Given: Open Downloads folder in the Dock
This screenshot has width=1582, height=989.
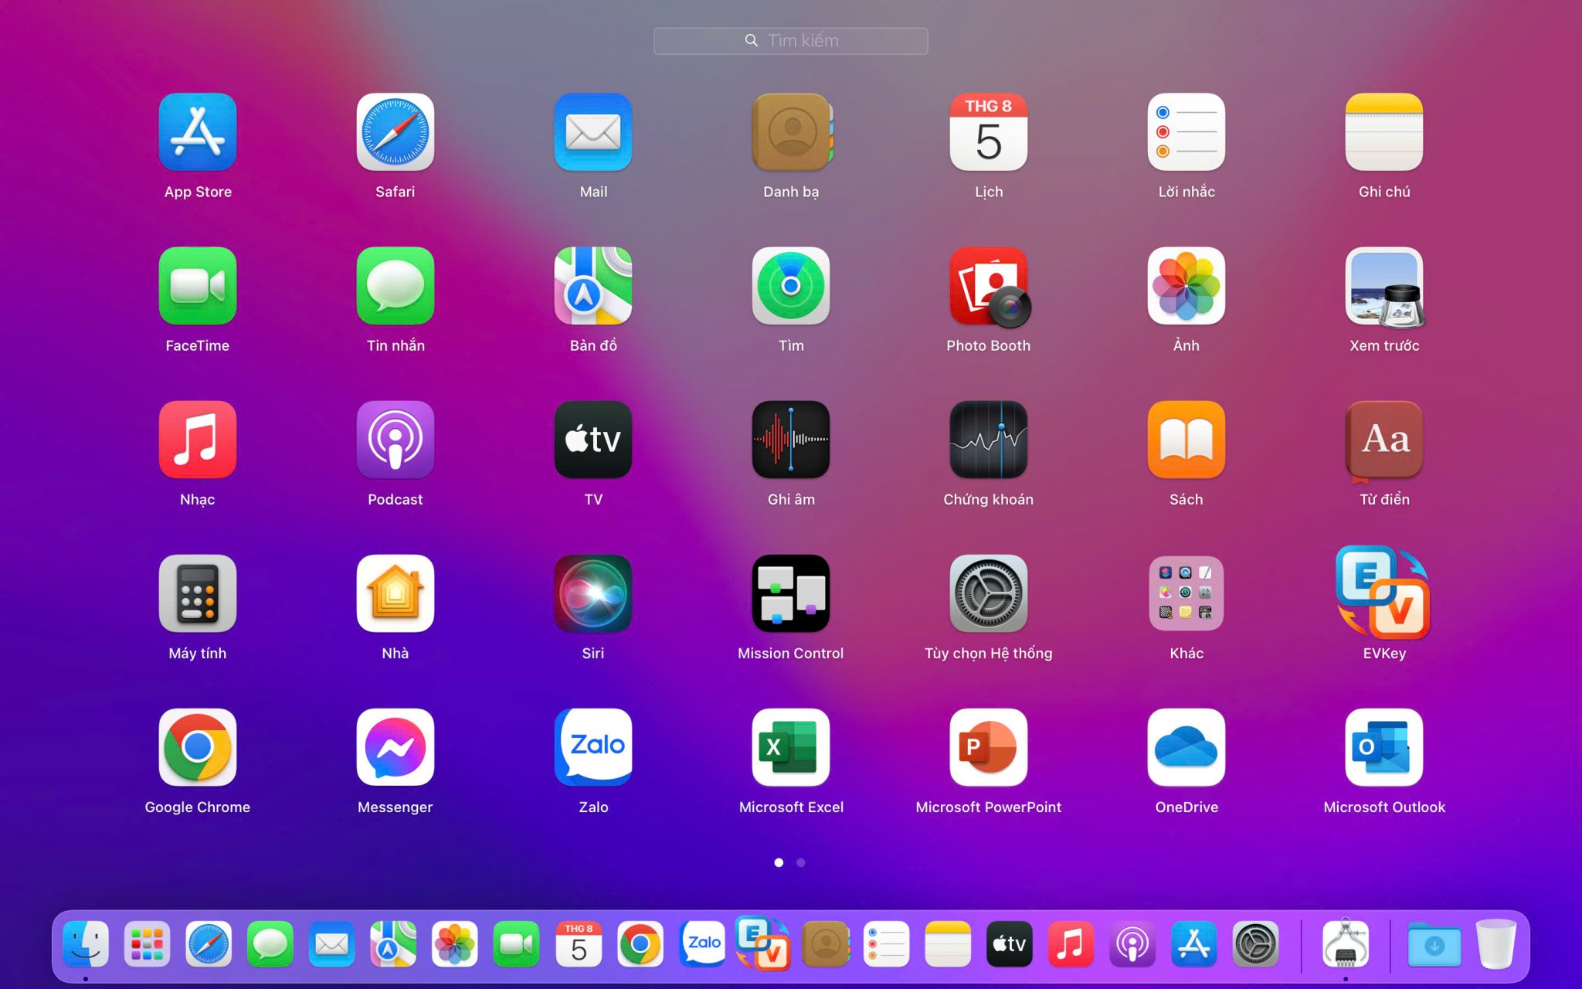Looking at the screenshot, I should pyautogui.click(x=1434, y=943).
